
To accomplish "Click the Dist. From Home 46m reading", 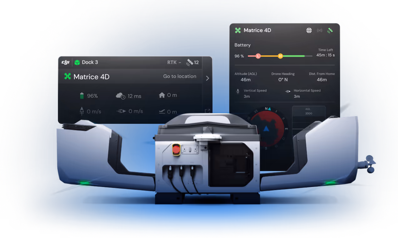I will coord(322,77).
